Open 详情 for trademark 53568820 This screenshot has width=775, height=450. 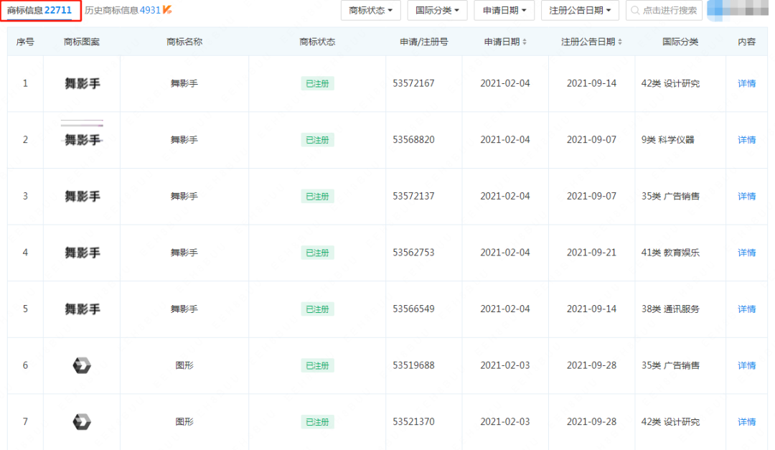coord(746,140)
